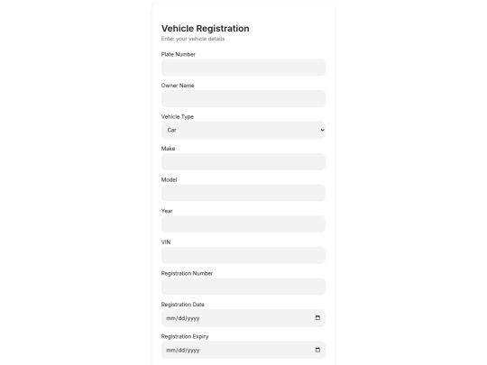Click the Plate Number label text
This screenshot has width=487, height=365.
tap(179, 54)
